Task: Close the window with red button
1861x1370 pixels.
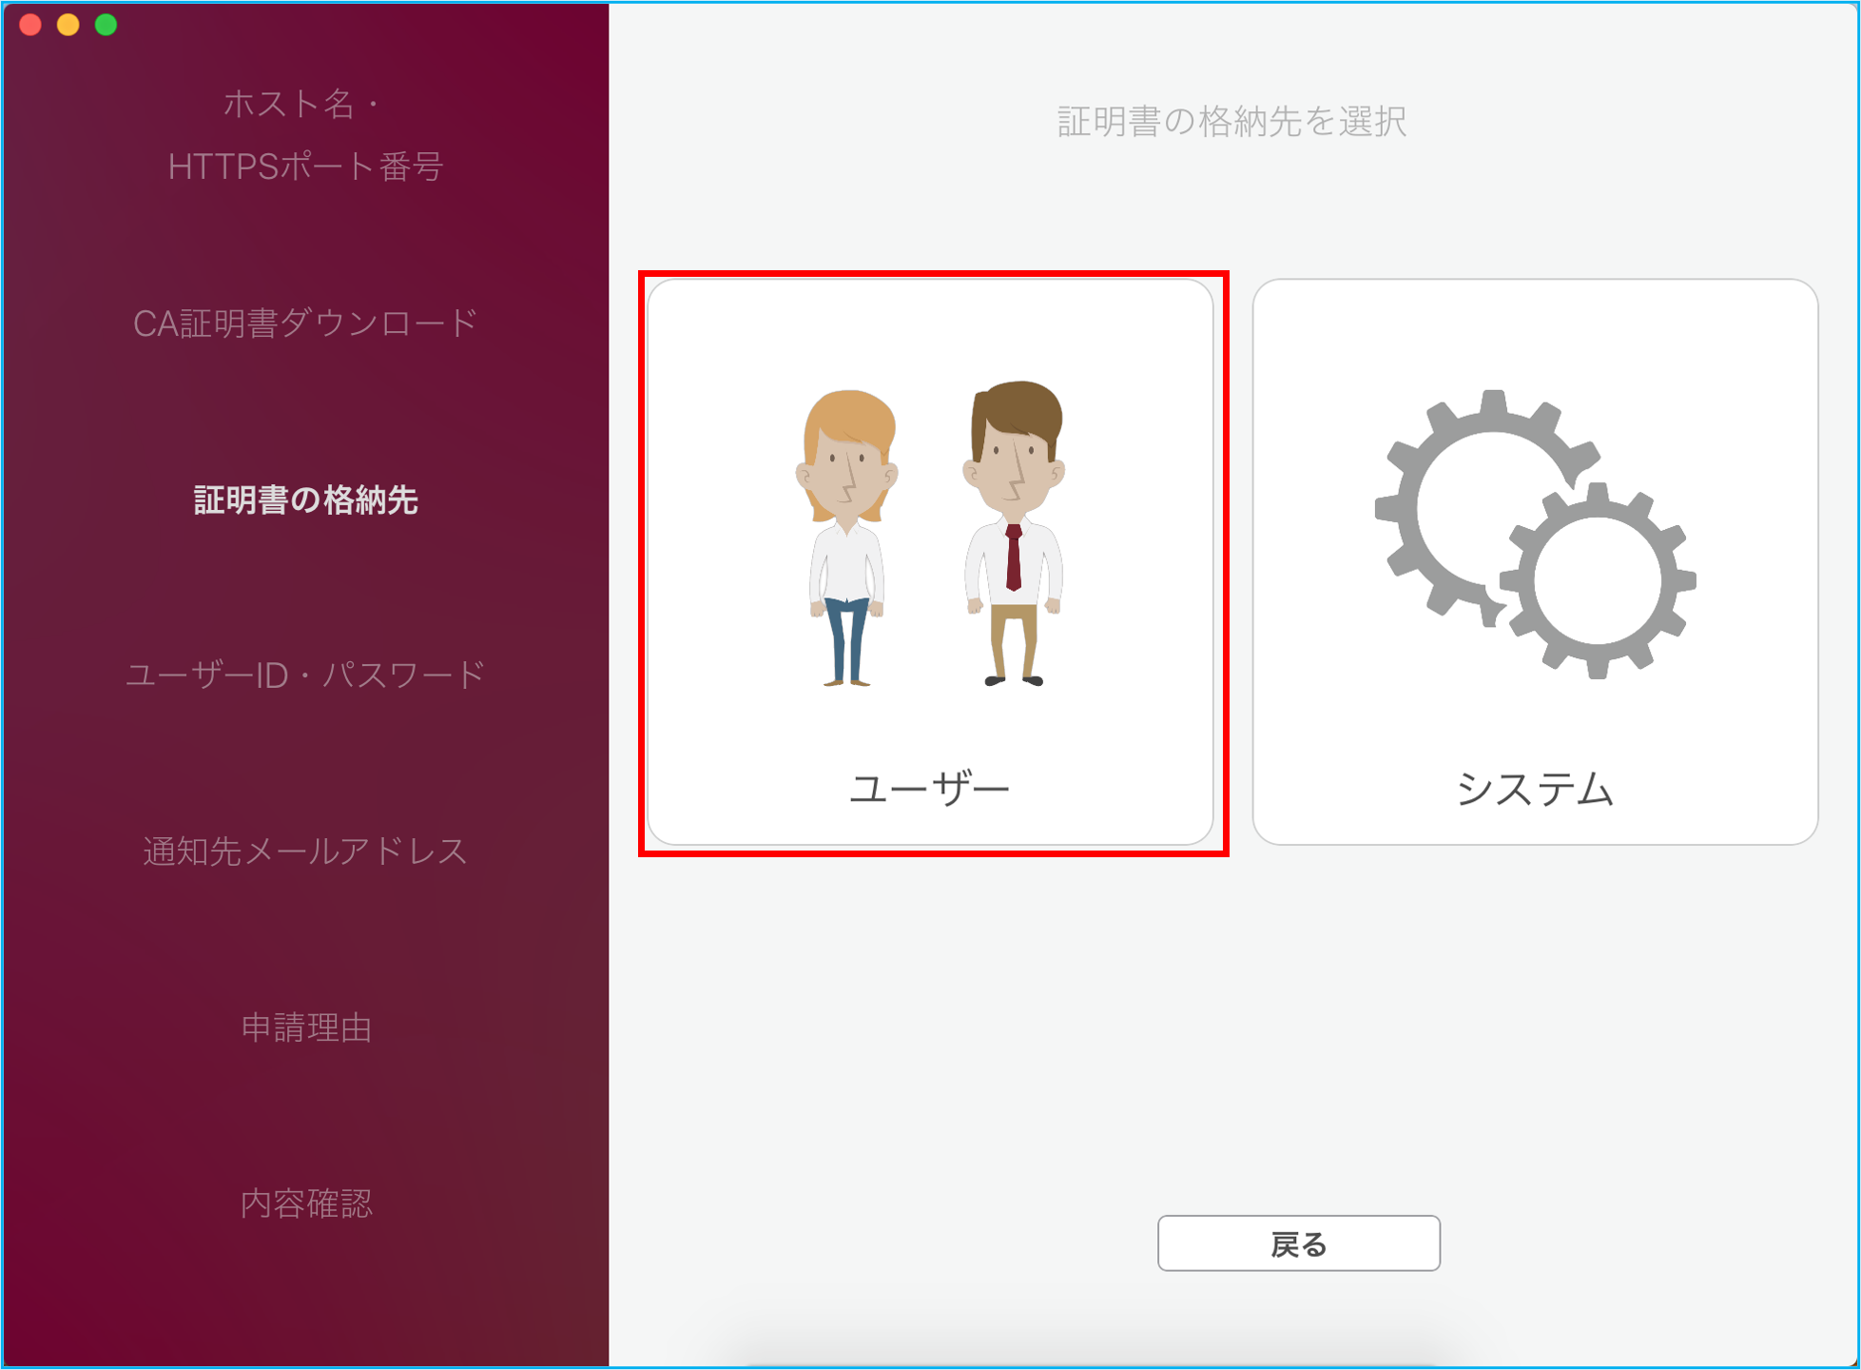Action: 30,25
